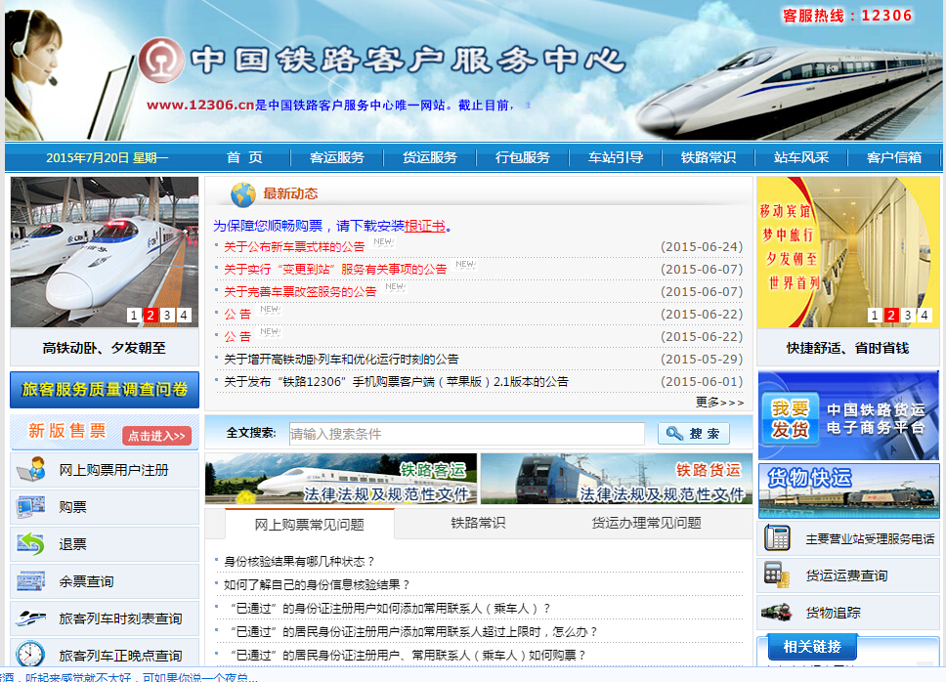Click 网上购票用户注册 link text
This screenshot has width=946, height=682.
[x=113, y=470]
